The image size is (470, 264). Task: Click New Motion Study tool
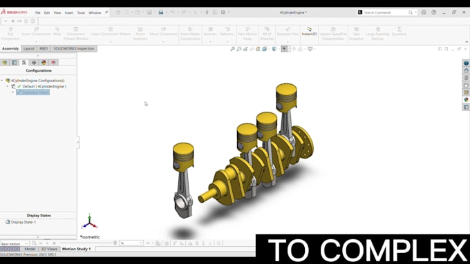tap(247, 34)
